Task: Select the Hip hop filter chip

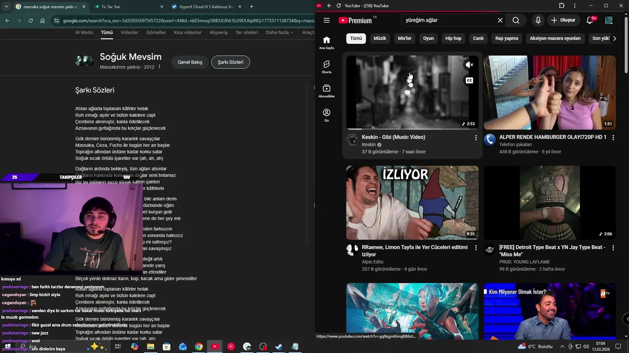Action: (454, 38)
